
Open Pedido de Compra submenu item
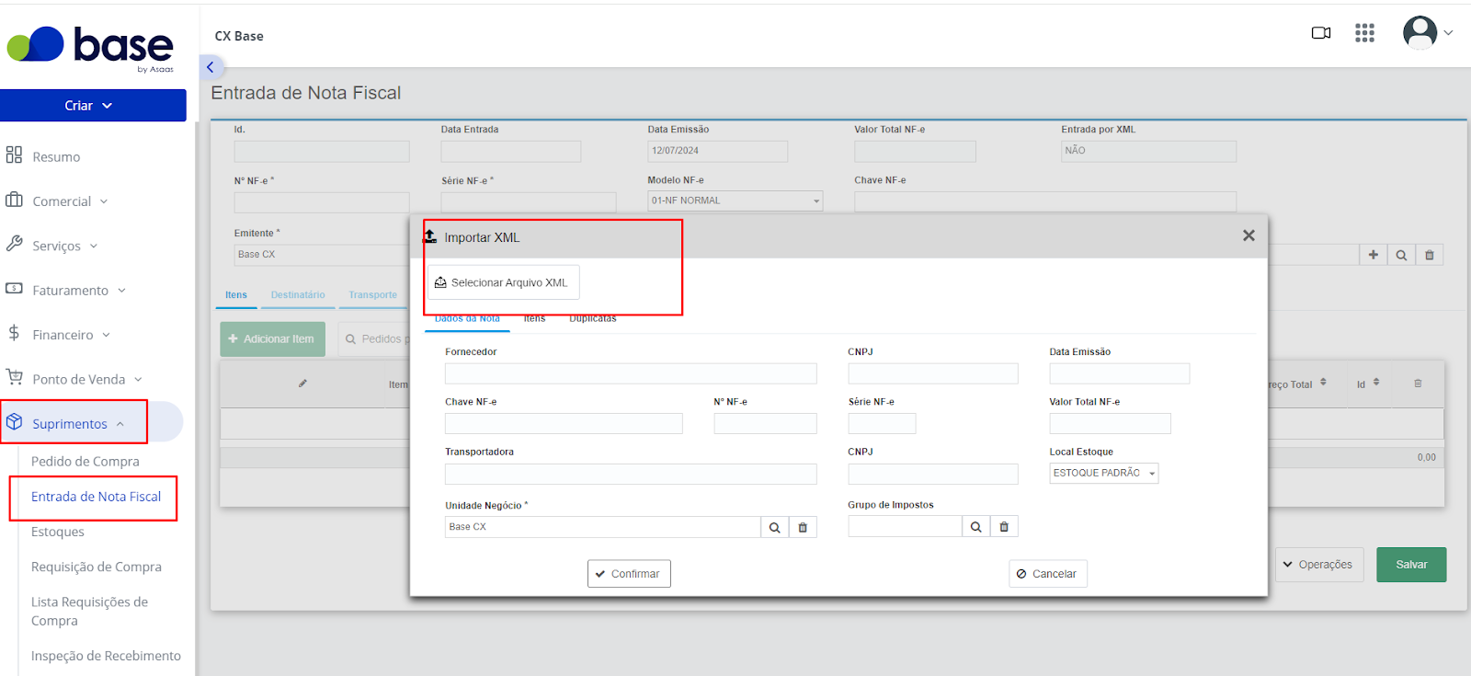tap(86, 462)
